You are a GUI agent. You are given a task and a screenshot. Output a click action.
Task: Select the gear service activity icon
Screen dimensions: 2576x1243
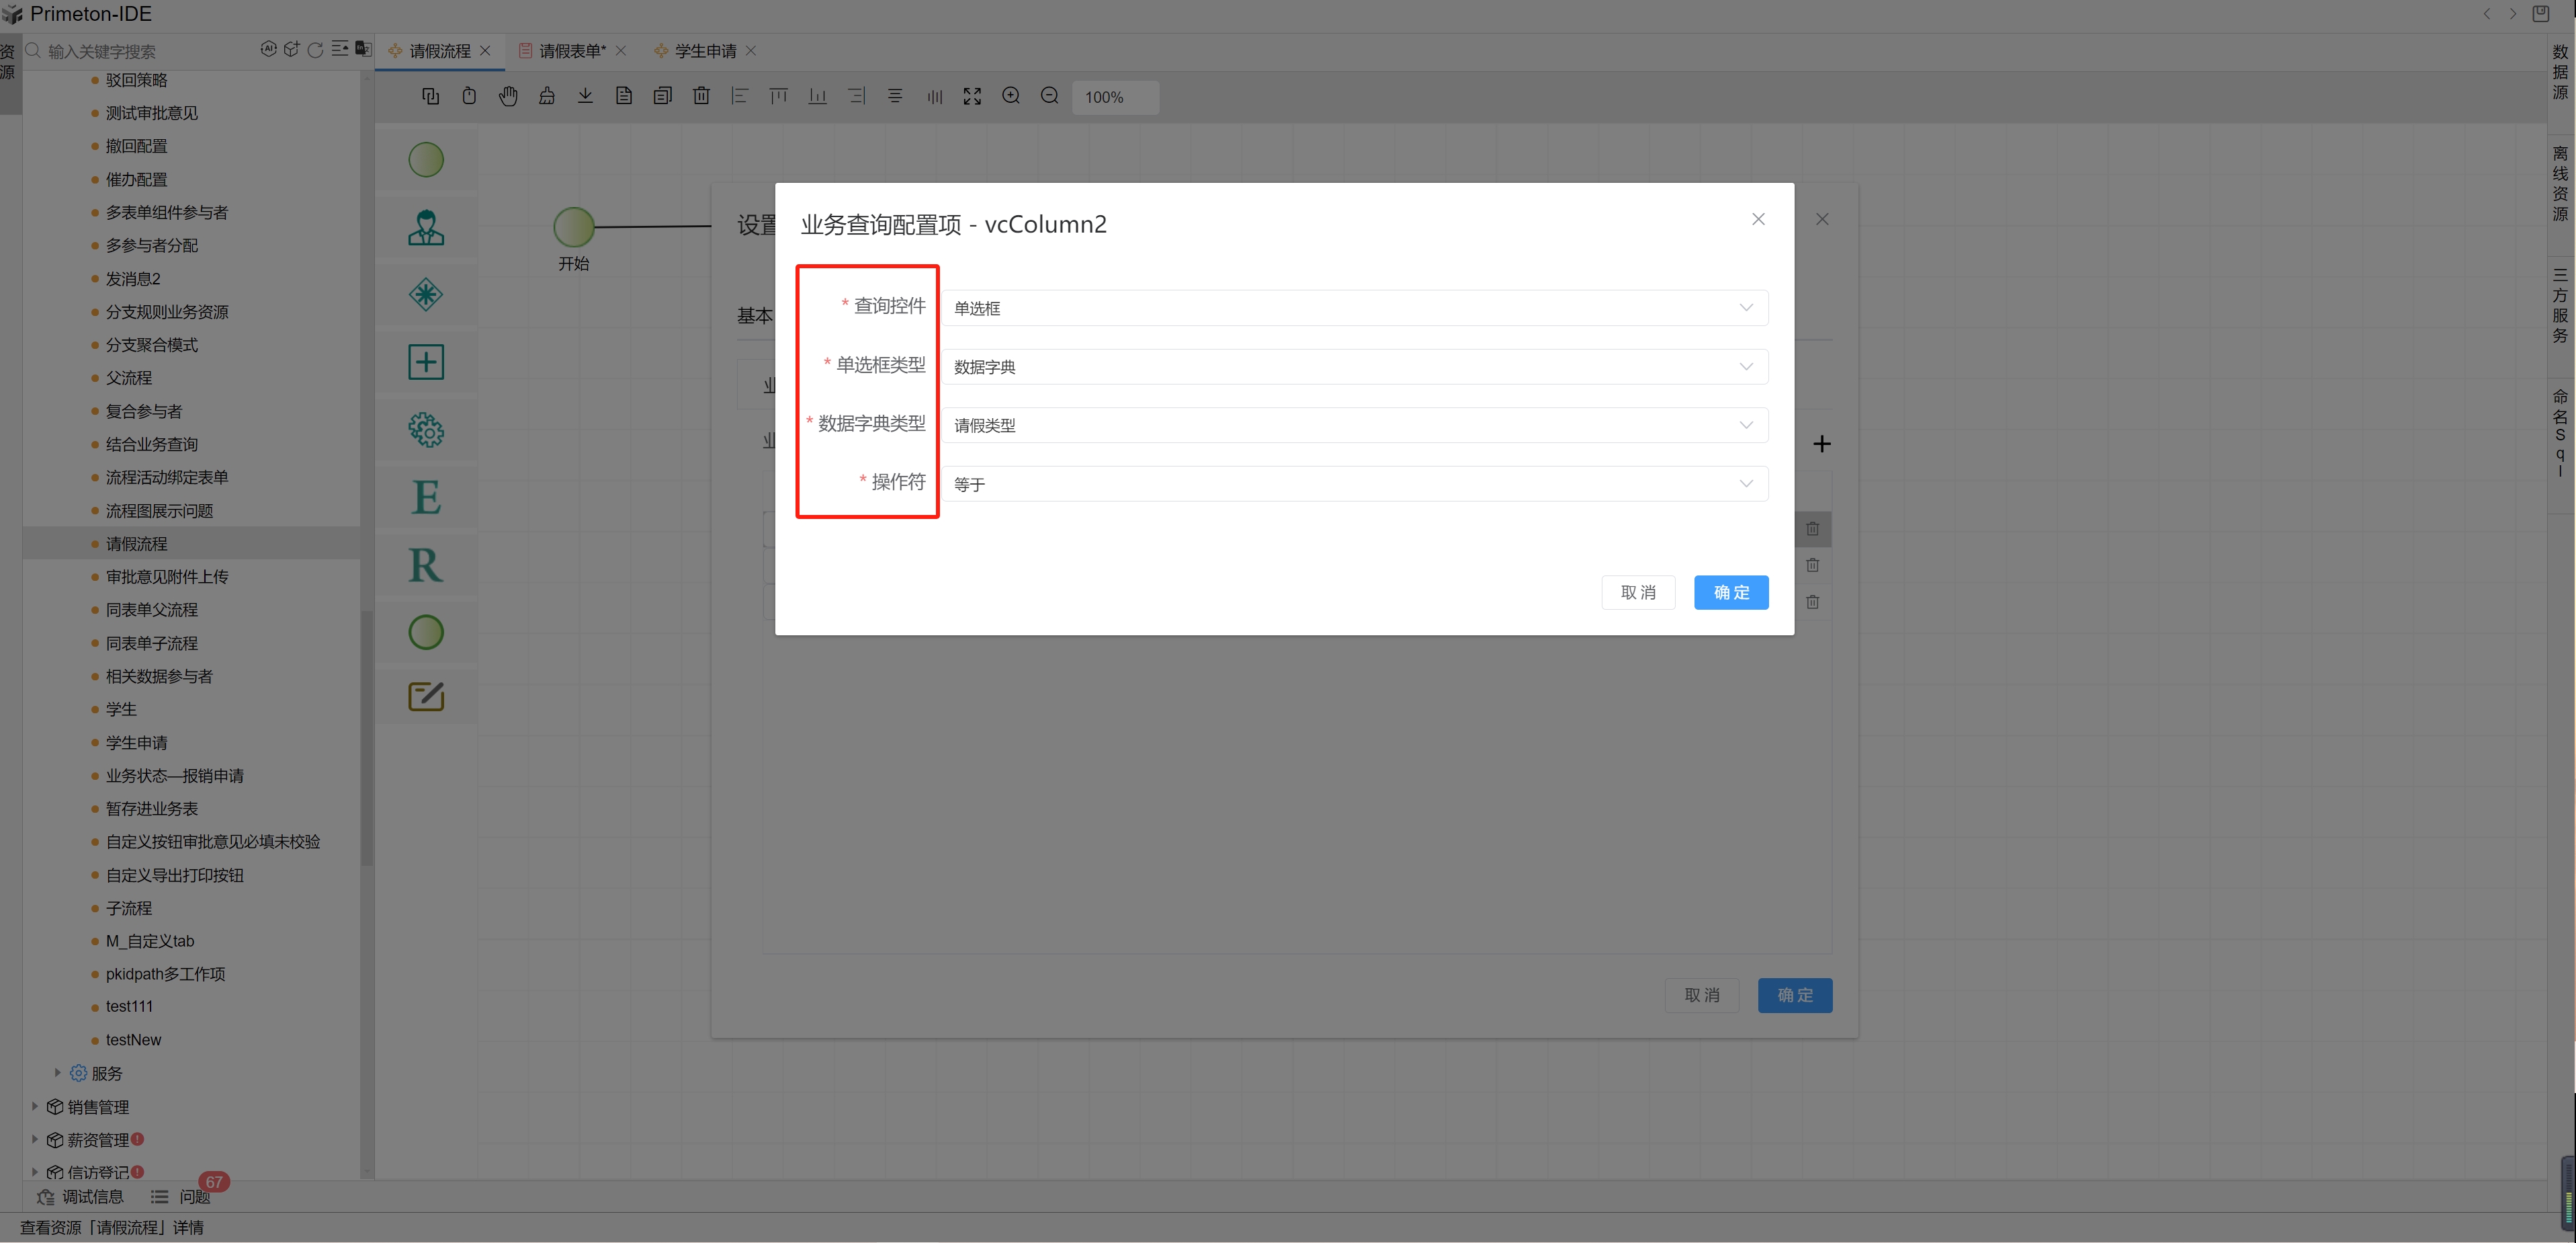pyautogui.click(x=426, y=430)
